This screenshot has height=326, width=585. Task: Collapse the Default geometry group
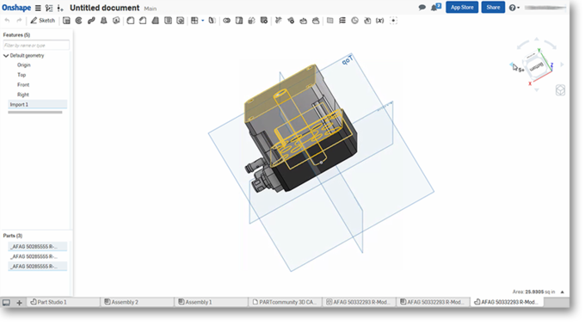6,56
